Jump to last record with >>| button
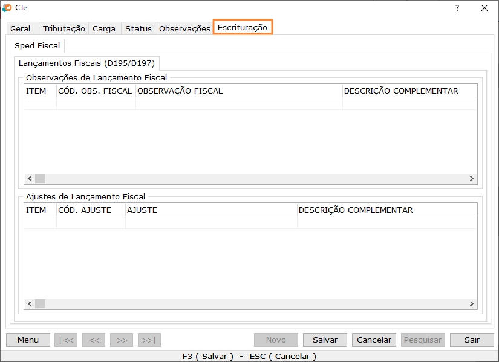Viewport: 499px width, 362px height. [x=149, y=340]
